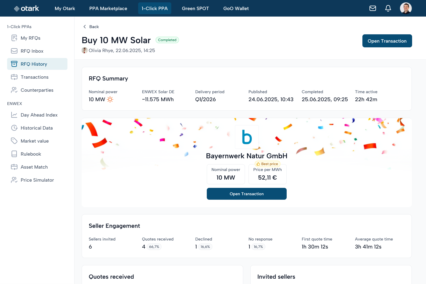Click the RFQ Inbox tray icon

[x=14, y=51]
